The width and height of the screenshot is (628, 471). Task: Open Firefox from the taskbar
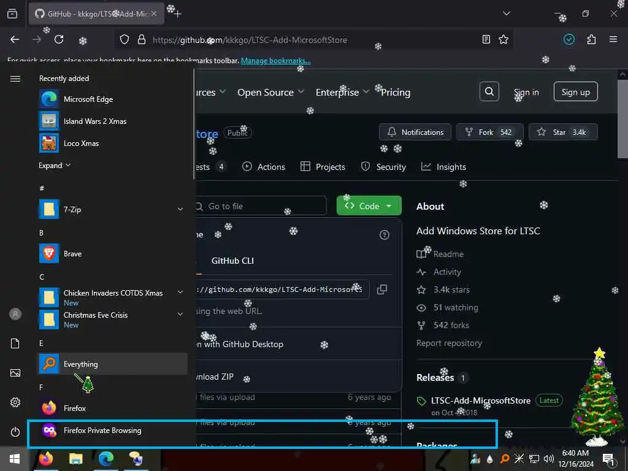pyautogui.click(x=45, y=459)
